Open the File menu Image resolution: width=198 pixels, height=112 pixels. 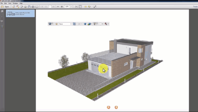point(2,3)
